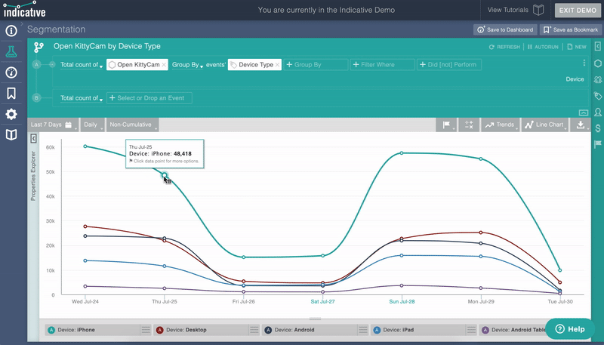
Task: Open the Group By dropdown in row A
Action: coord(187,65)
